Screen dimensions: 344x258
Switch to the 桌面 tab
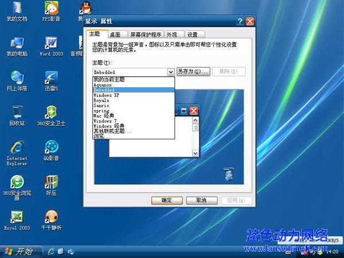tap(118, 34)
